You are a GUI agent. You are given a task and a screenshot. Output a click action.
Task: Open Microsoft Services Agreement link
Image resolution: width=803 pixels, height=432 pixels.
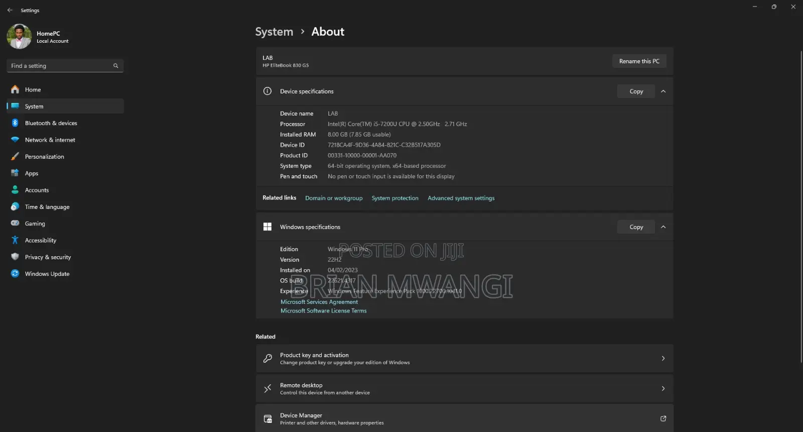tap(319, 302)
